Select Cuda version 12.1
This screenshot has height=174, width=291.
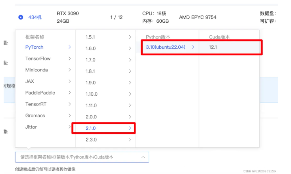point(213,47)
